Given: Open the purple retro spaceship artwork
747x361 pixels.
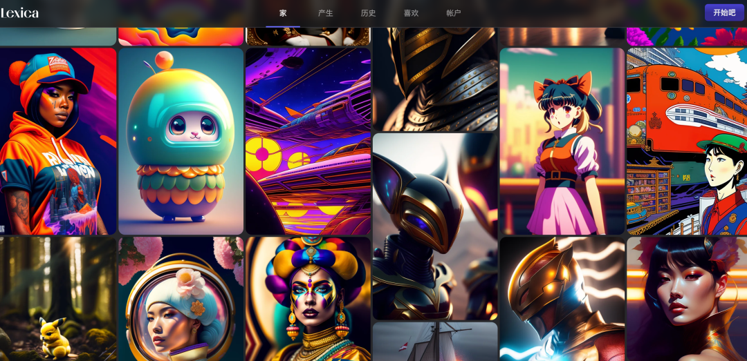Looking at the screenshot, I should click(308, 141).
